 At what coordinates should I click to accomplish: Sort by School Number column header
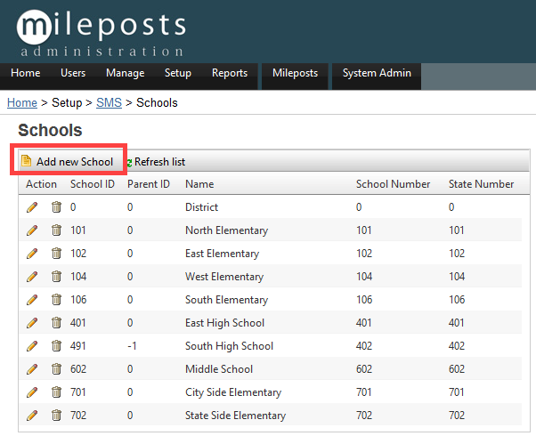tap(393, 184)
